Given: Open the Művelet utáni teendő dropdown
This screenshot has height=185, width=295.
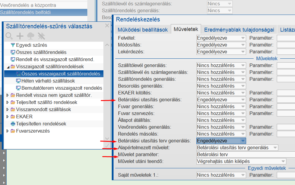Looking at the screenshot, I should (x=241, y=161).
